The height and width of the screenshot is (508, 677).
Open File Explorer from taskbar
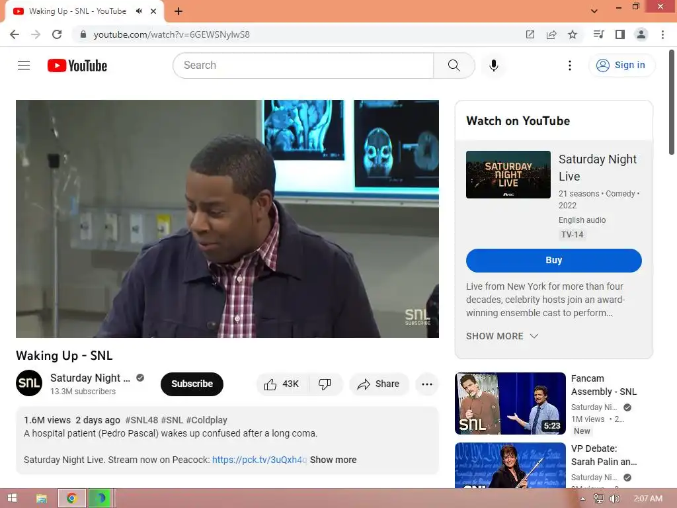(x=42, y=498)
